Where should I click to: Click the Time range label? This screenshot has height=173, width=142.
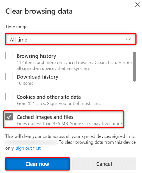pos(16,27)
